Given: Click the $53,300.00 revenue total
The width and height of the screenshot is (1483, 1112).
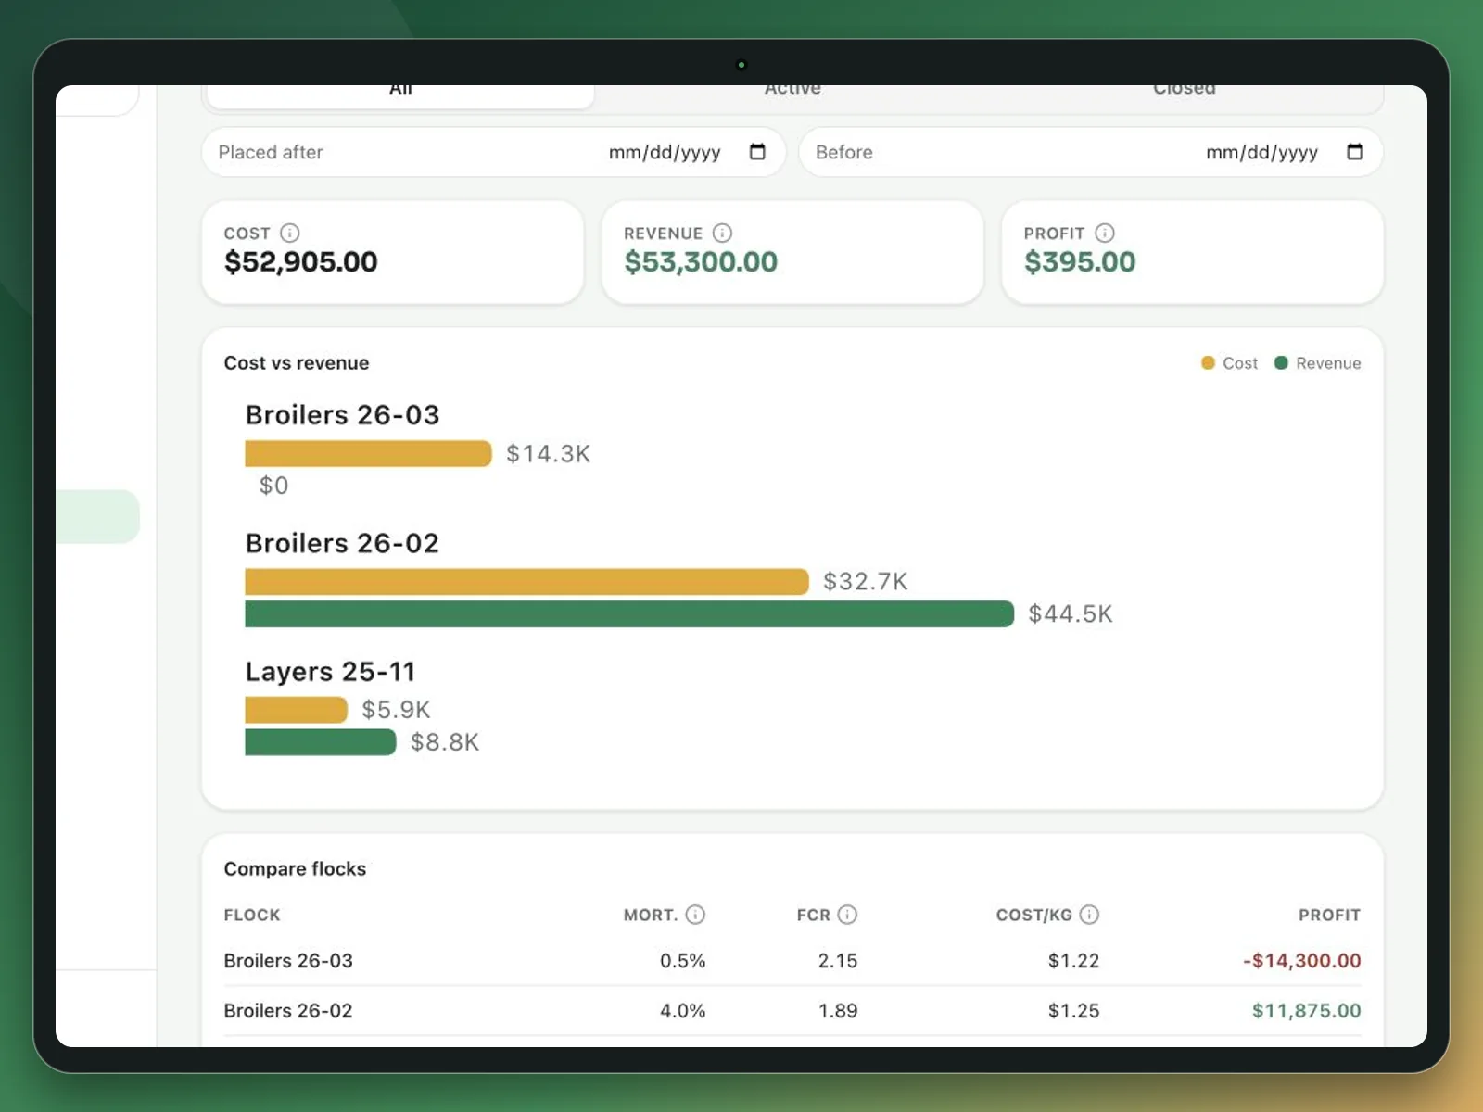Looking at the screenshot, I should (x=701, y=262).
